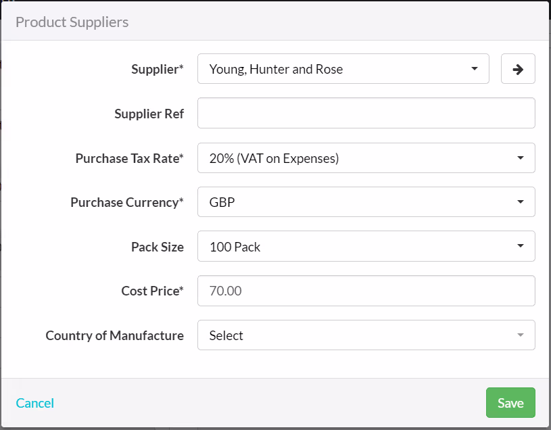
Task: Click the right-arrow button beside Supplier
Action: [518, 69]
